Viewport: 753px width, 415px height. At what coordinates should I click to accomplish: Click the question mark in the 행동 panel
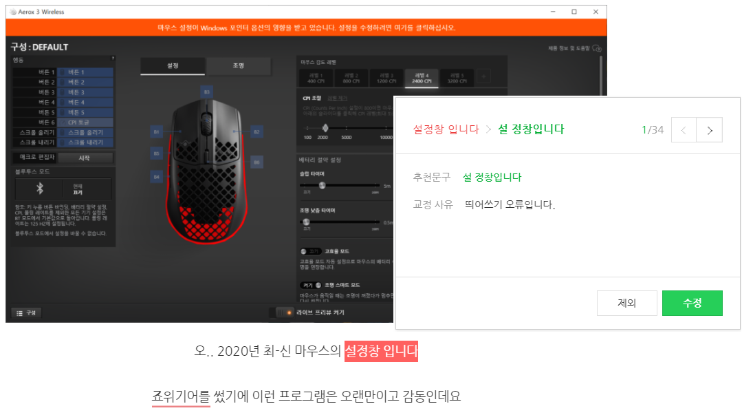(113, 58)
